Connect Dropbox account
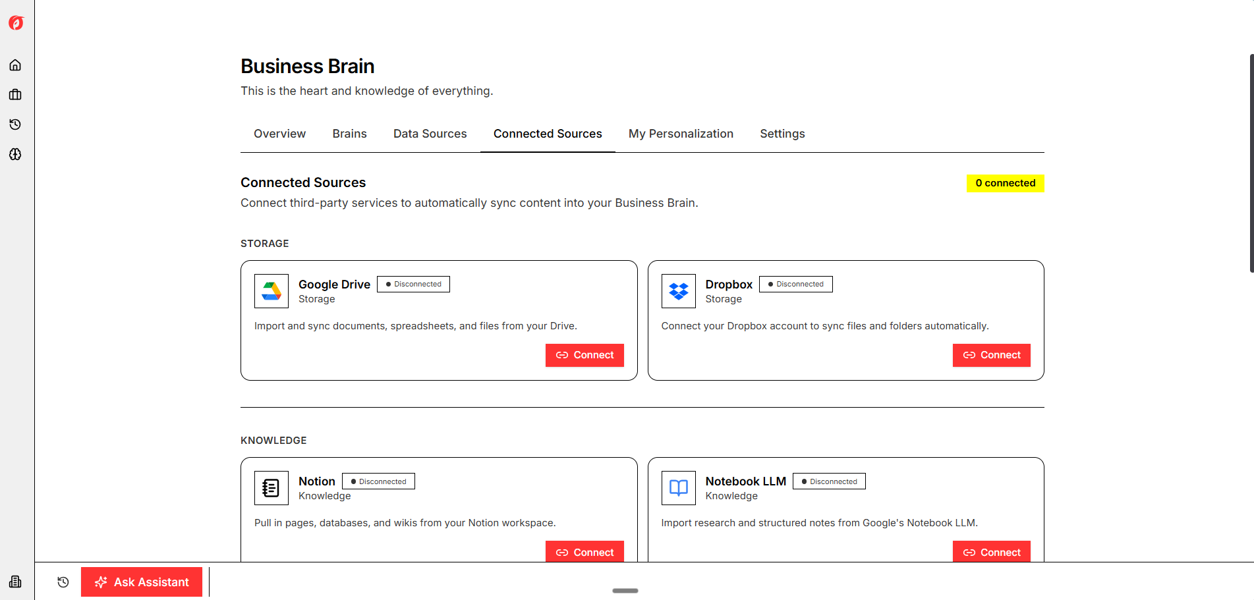 pos(991,355)
